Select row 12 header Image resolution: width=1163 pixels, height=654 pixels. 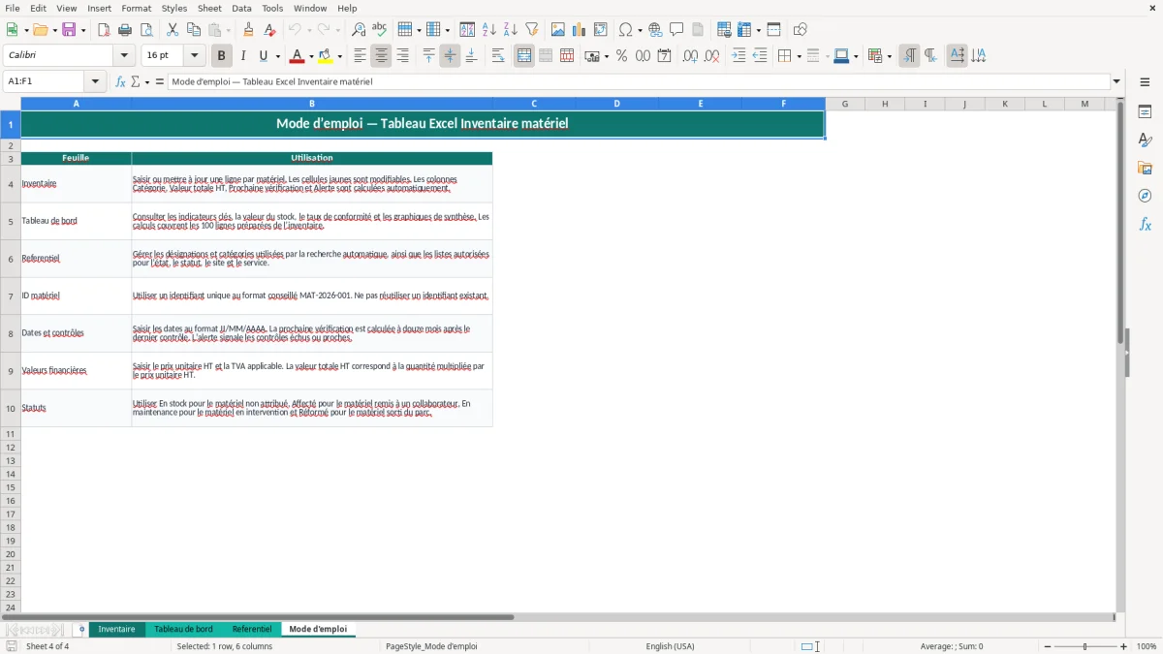point(11,448)
